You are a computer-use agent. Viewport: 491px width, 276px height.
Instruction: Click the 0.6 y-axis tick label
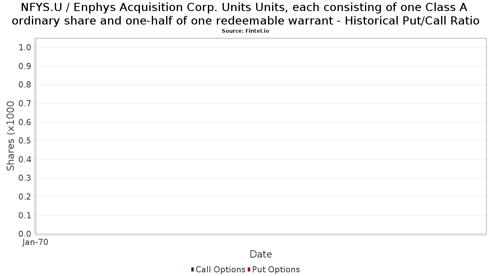point(25,122)
